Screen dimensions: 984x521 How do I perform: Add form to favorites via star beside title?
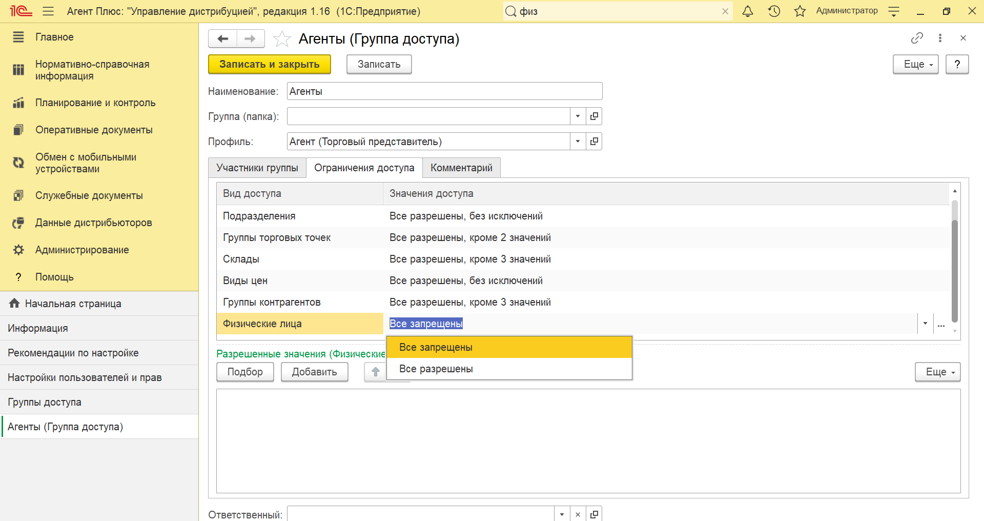pos(282,39)
